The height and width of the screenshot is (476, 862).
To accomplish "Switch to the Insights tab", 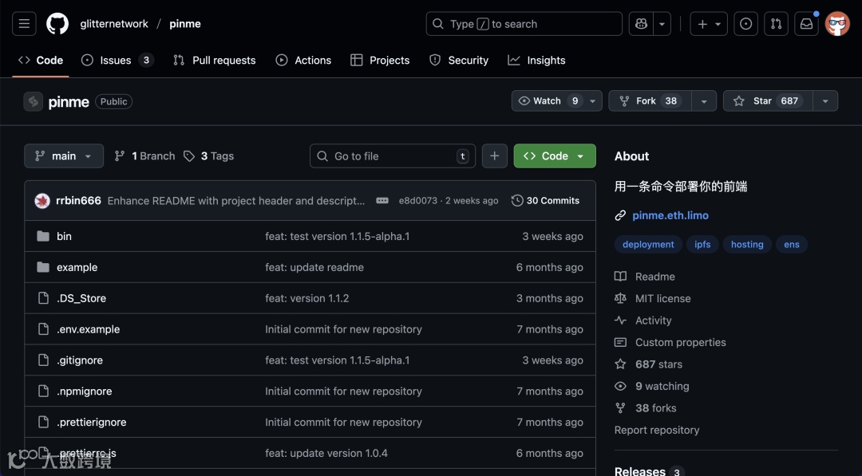I will (x=536, y=61).
